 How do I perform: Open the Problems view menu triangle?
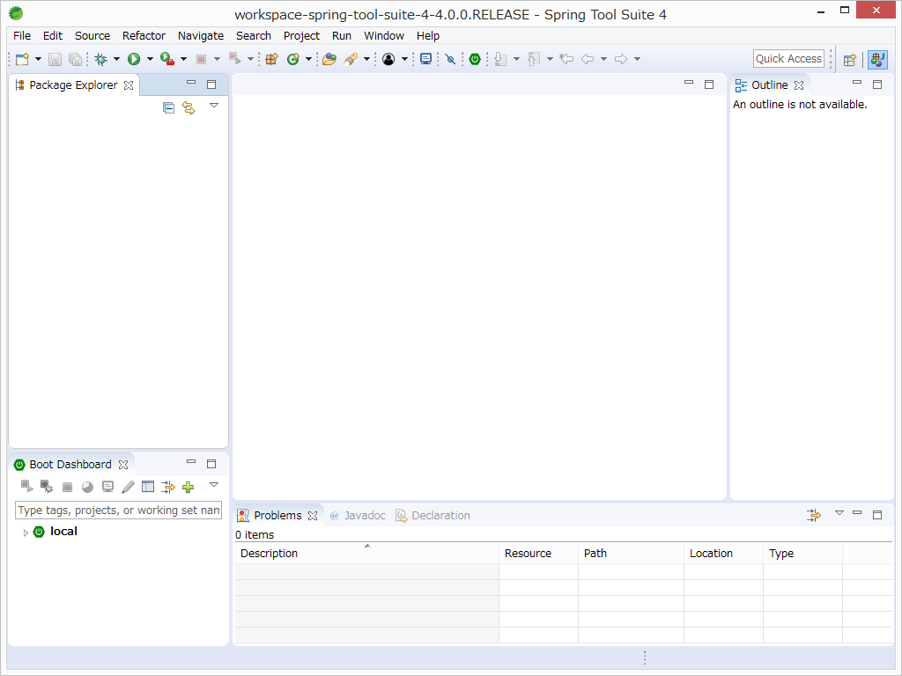tap(839, 513)
